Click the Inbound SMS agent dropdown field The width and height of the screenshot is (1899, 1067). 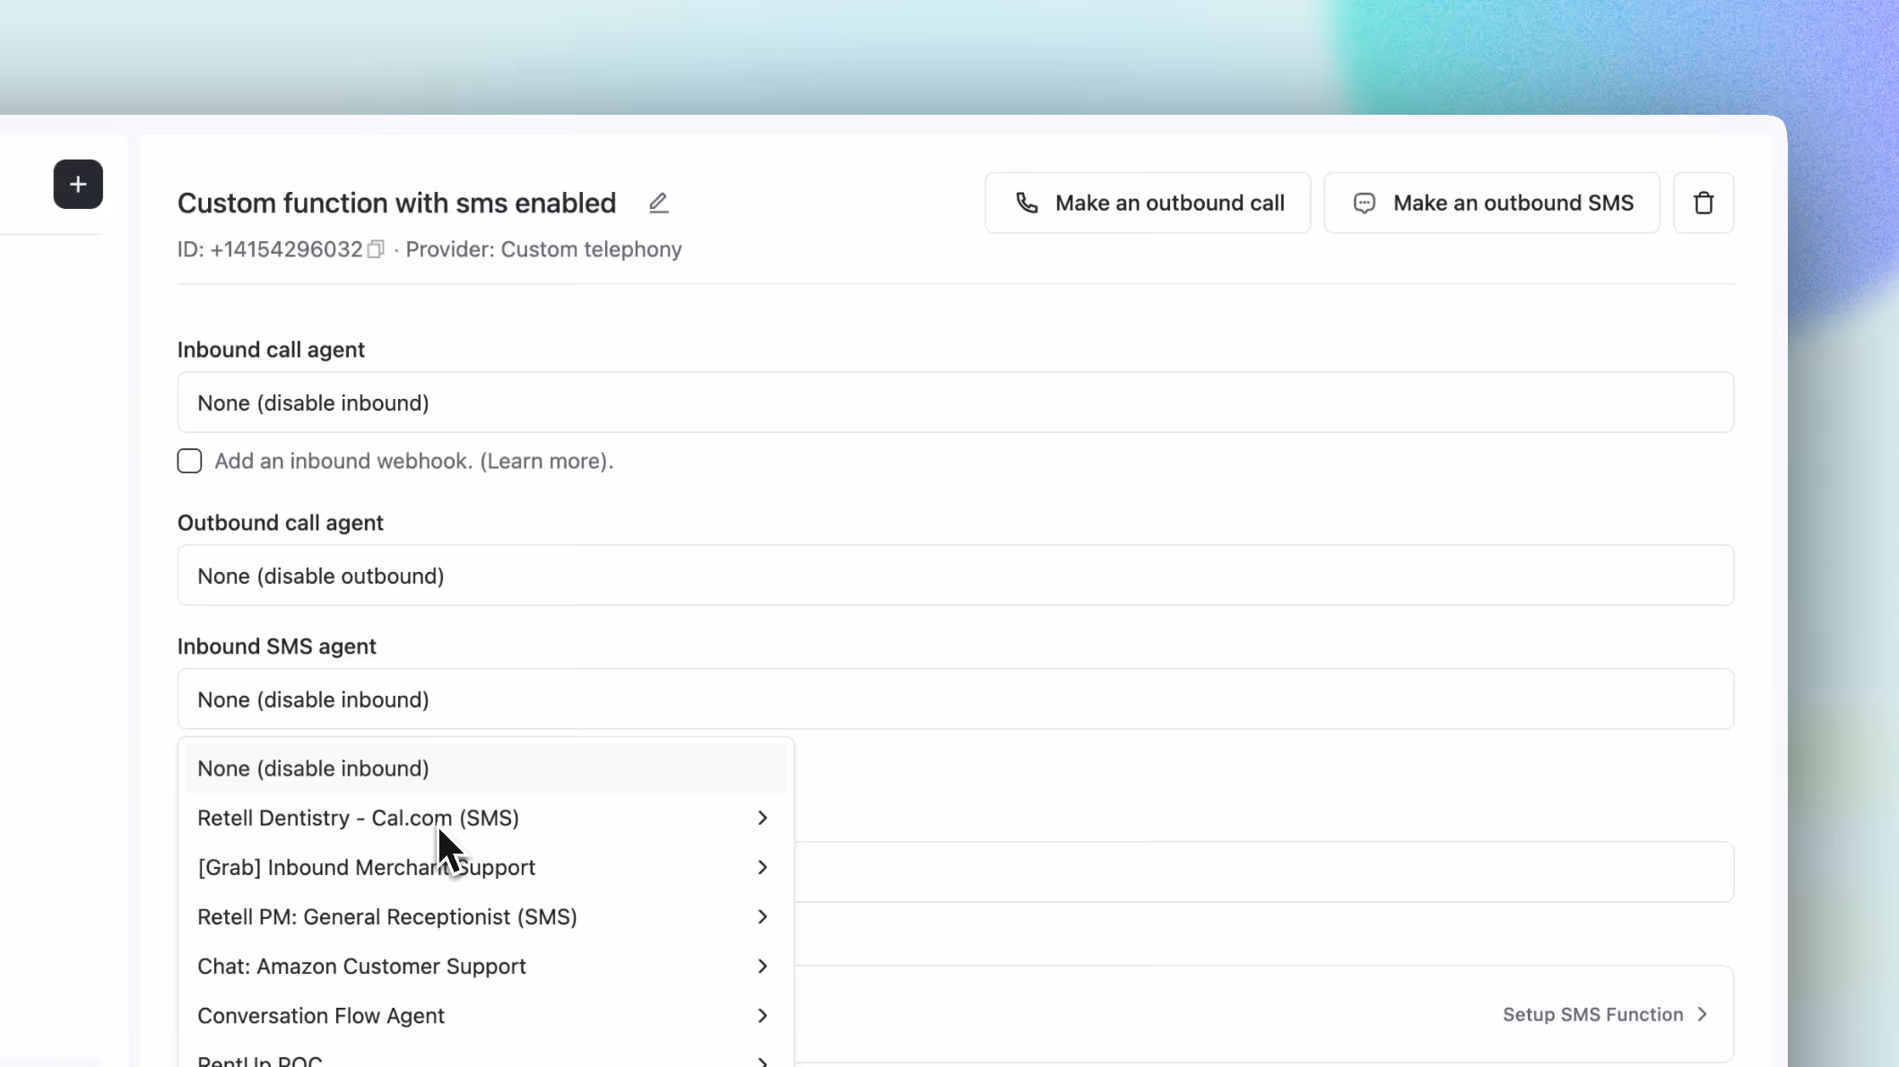(955, 699)
